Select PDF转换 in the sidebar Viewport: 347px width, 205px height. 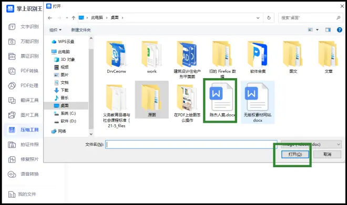click(23, 71)
